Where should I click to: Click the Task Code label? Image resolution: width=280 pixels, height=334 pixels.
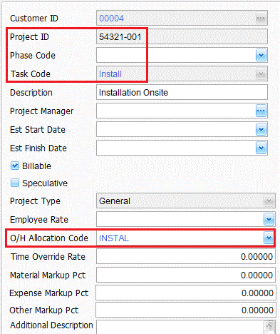pyautogui.click(x=31, y=74)
